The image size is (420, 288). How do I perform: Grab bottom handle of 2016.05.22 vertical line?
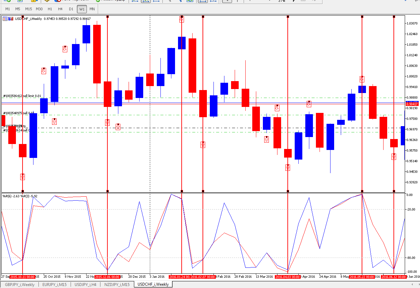coord(362,191)
